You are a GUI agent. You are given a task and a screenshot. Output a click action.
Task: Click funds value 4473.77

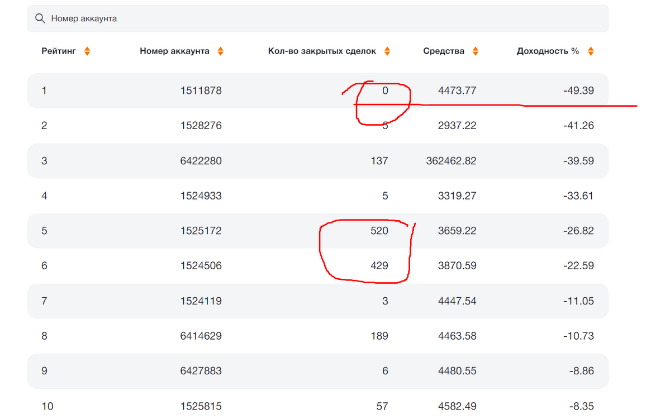click(457, 91)
